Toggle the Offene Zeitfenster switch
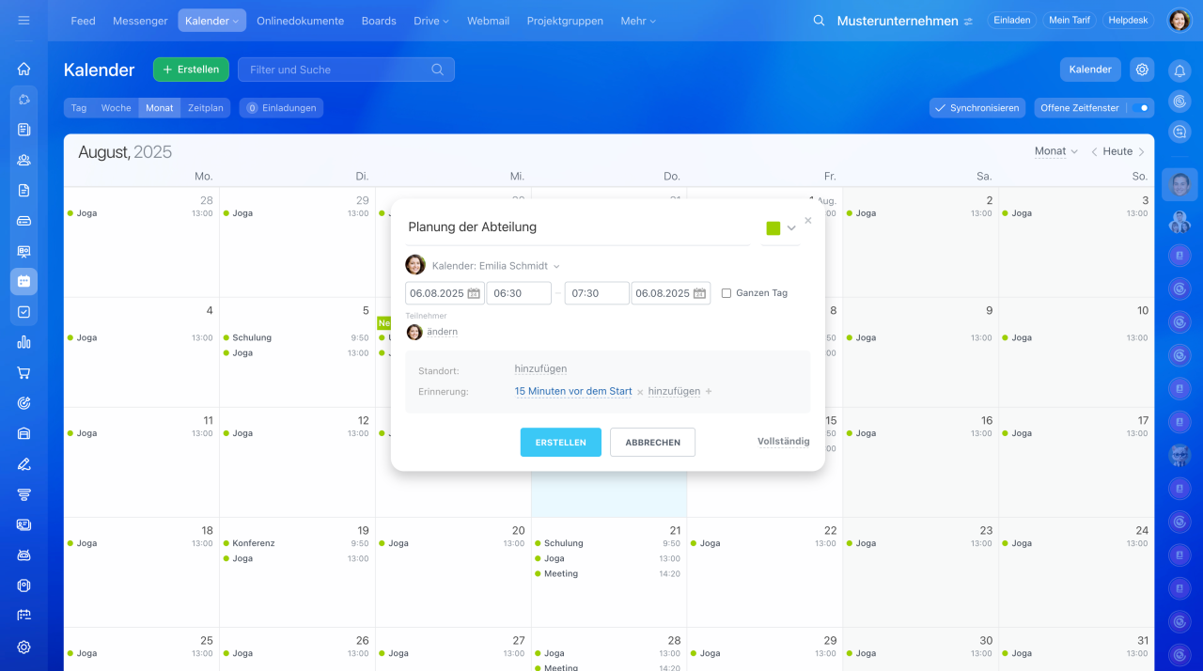1203x671 pixels. coord(1139,108)
